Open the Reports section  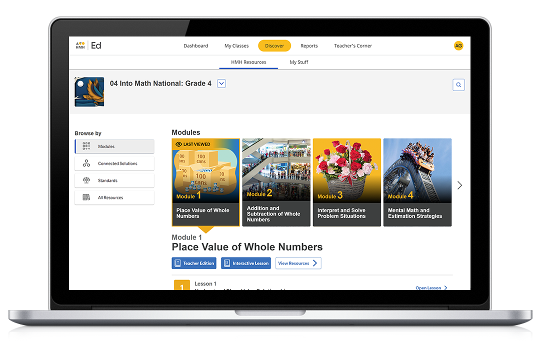click(309, 46)
